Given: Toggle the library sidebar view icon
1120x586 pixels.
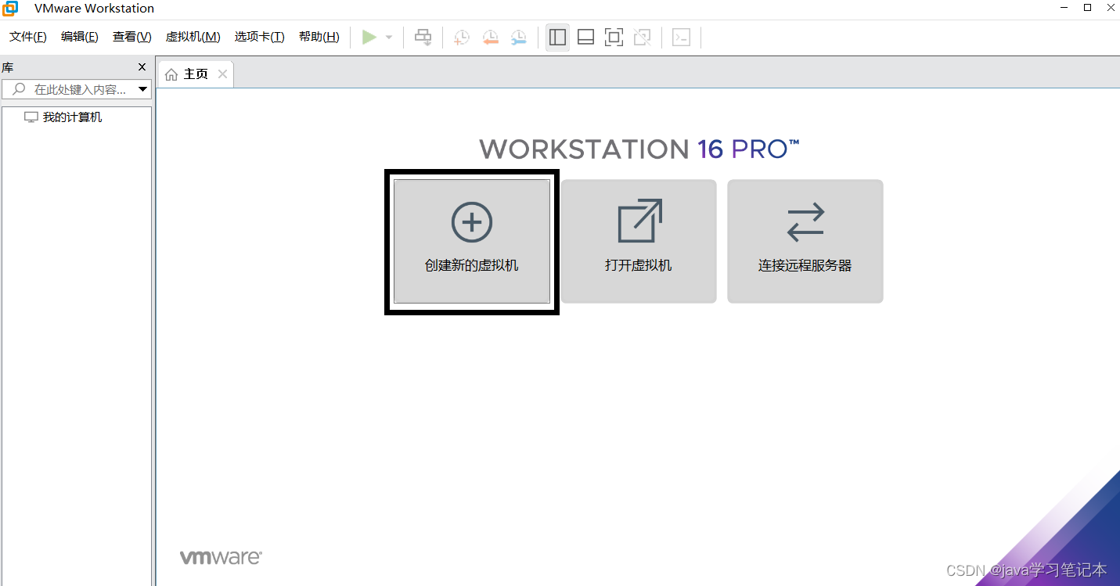Looking at the screenshot, I should [x=557, y=37].
